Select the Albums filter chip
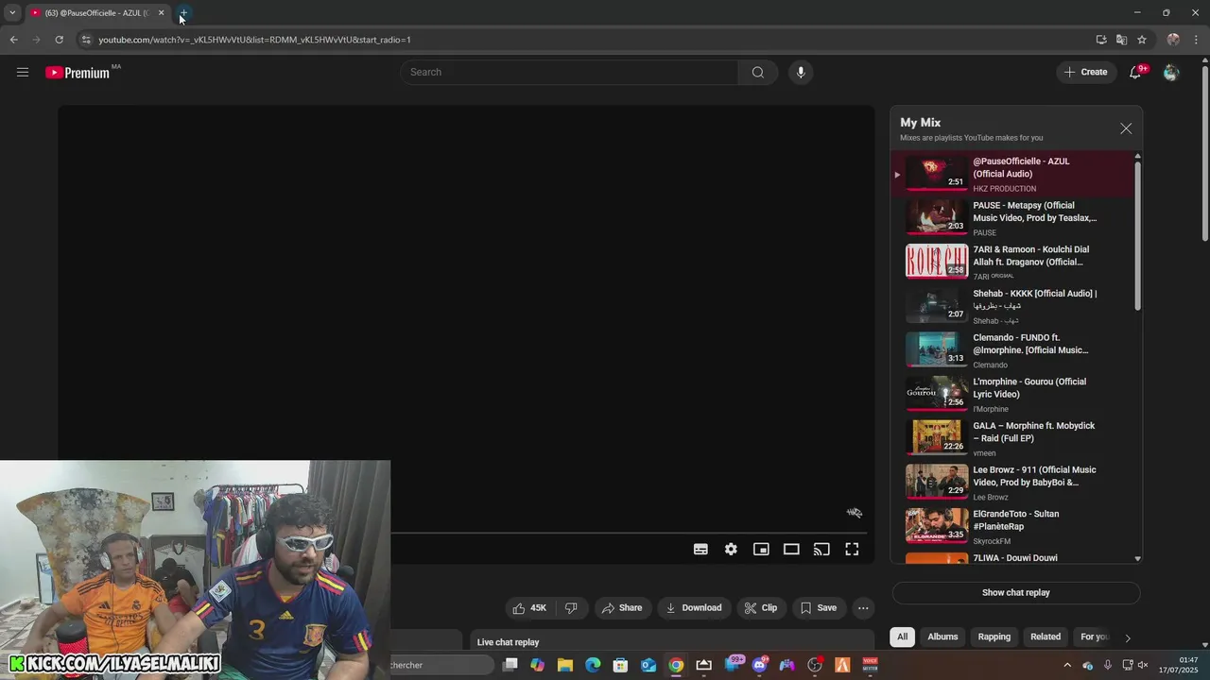This screenshot has width=1210, height=680. (x=942, y=637)
